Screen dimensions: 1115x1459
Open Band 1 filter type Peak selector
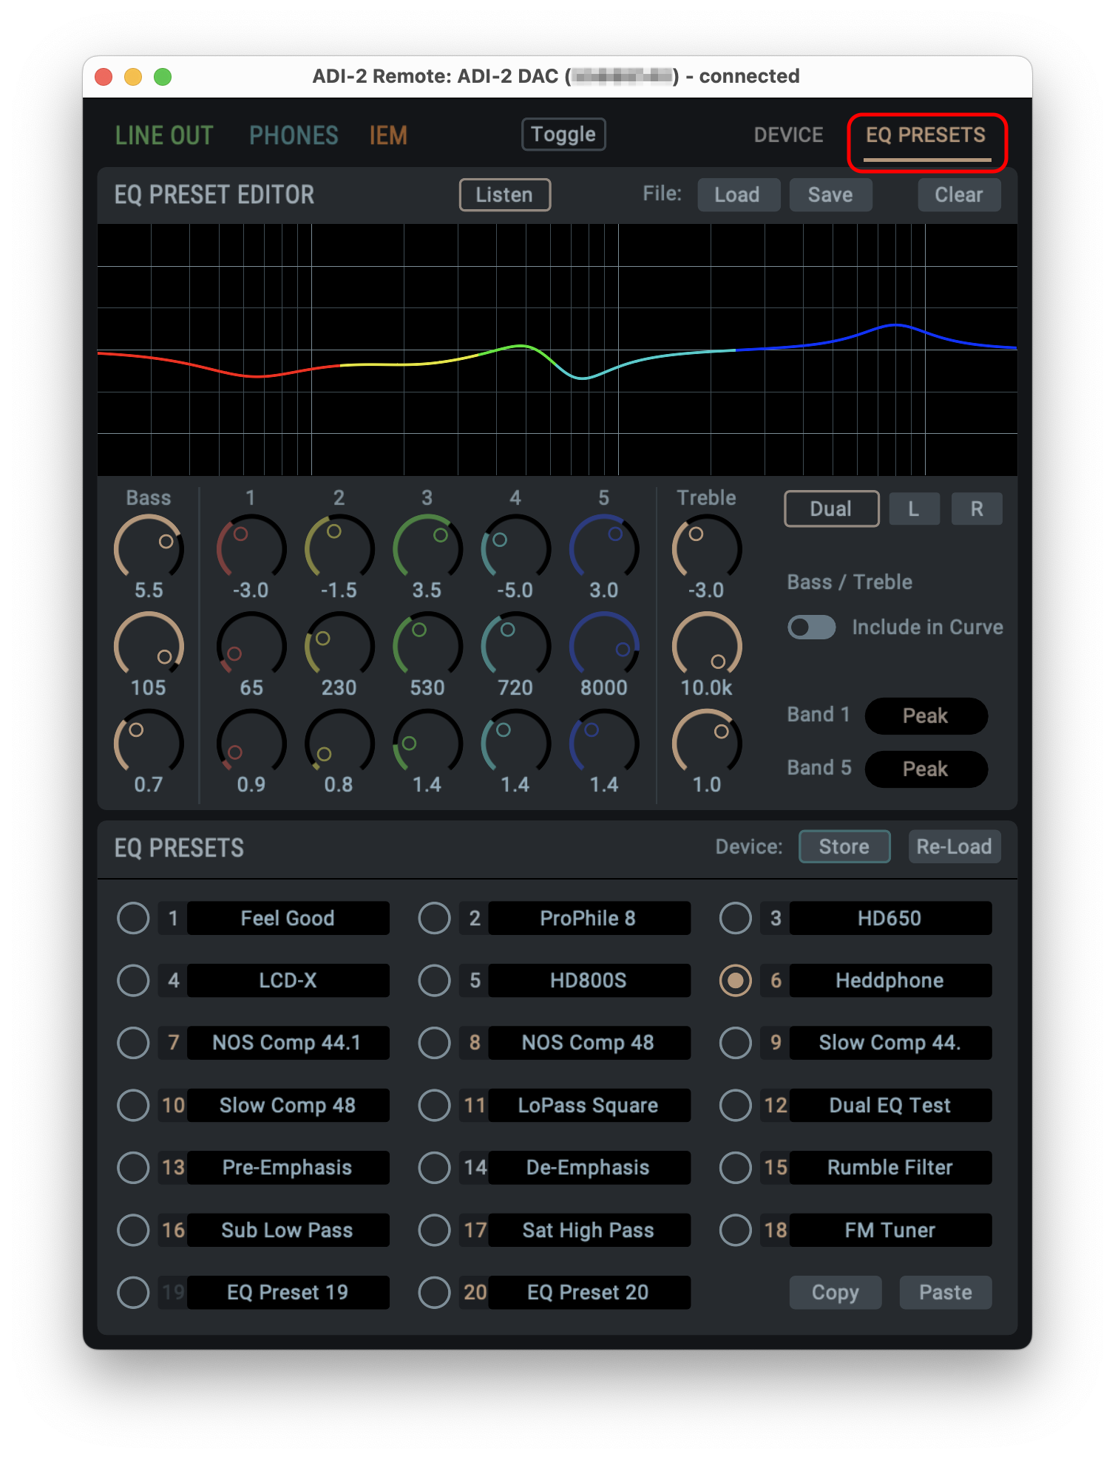(926, 715)
